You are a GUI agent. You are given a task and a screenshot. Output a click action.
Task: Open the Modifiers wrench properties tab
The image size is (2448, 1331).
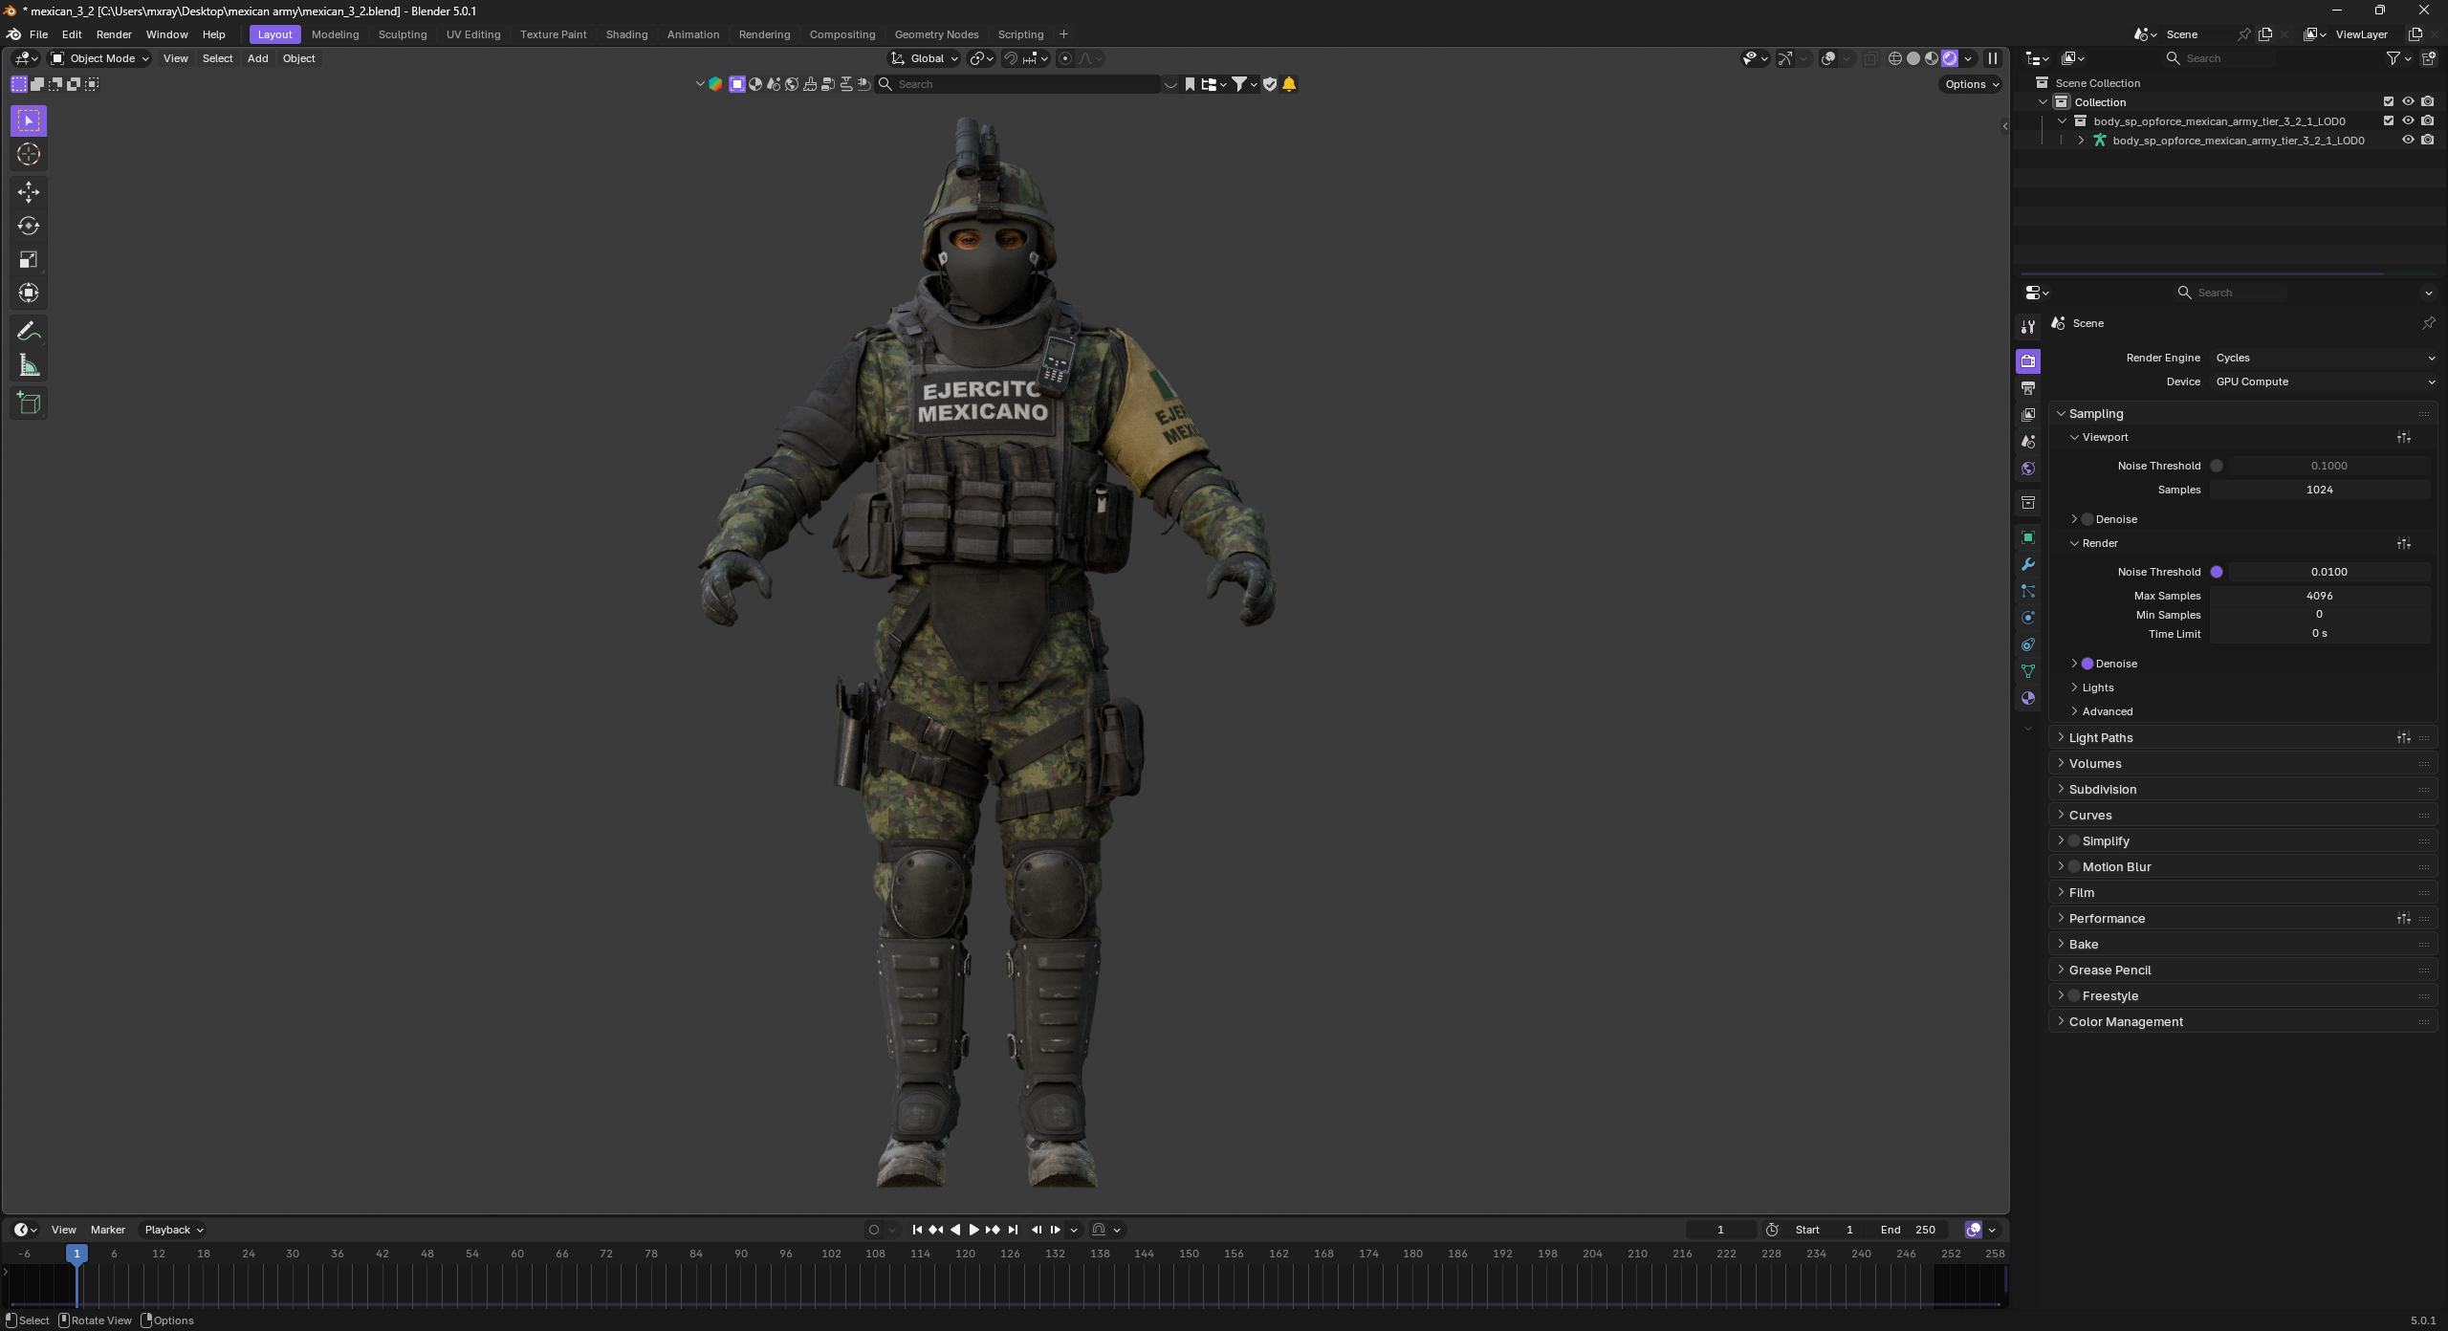pos(2028,564)
